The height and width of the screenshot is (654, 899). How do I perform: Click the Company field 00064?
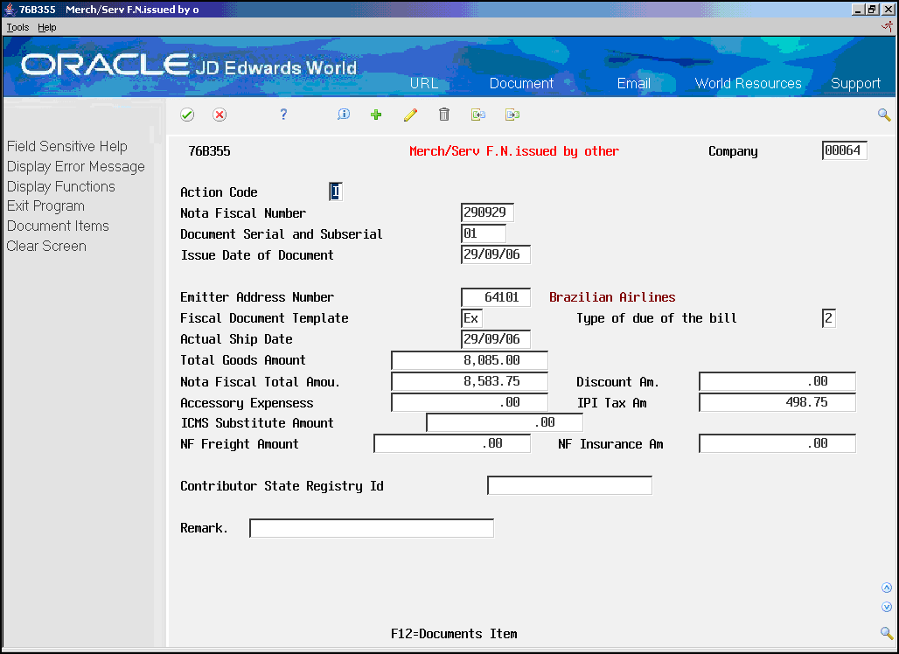coord(844,150)
